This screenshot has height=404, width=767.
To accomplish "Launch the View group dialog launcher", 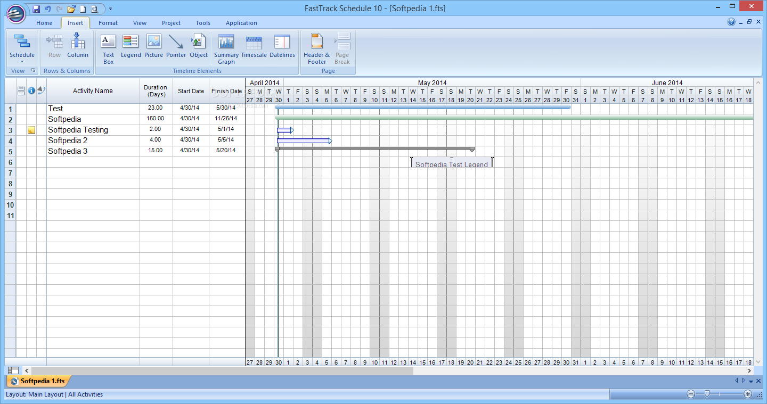I will [33, 70].
